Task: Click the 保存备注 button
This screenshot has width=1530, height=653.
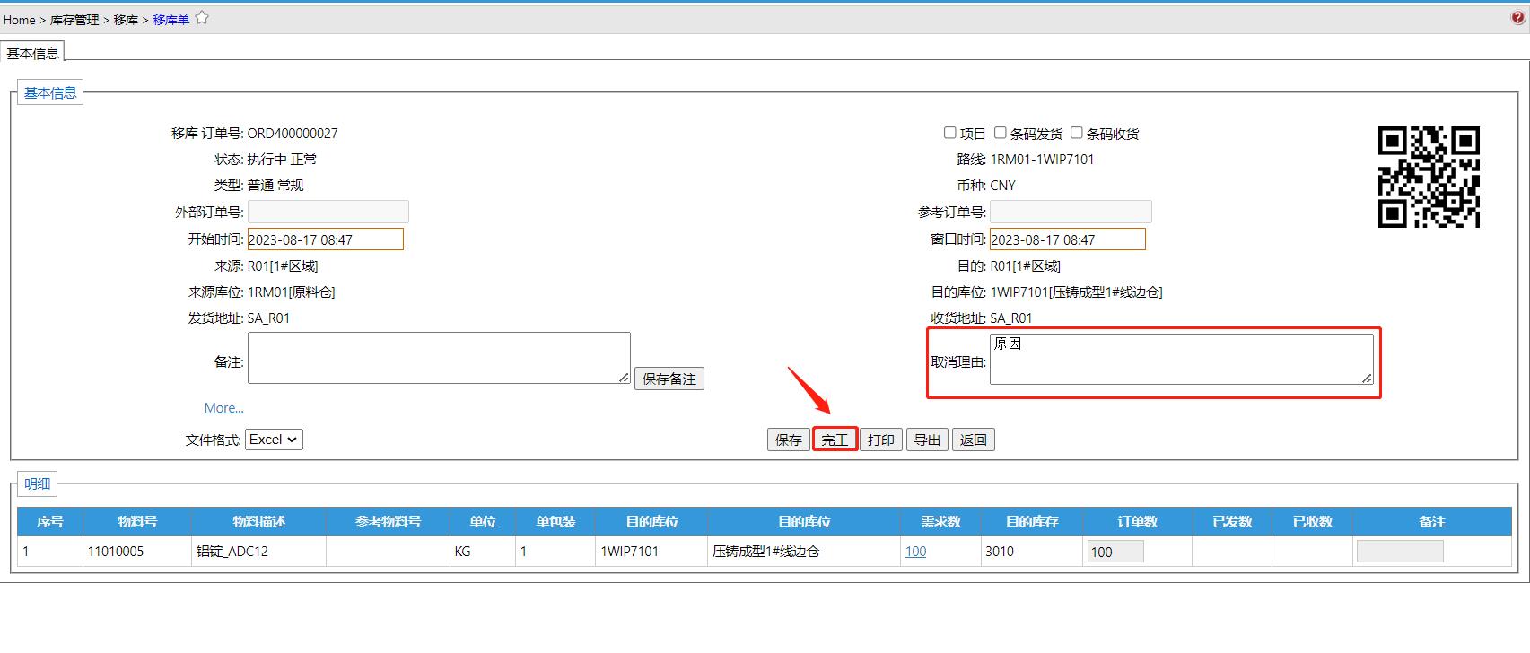Action: pyautogui.click(x=669, y=379)
